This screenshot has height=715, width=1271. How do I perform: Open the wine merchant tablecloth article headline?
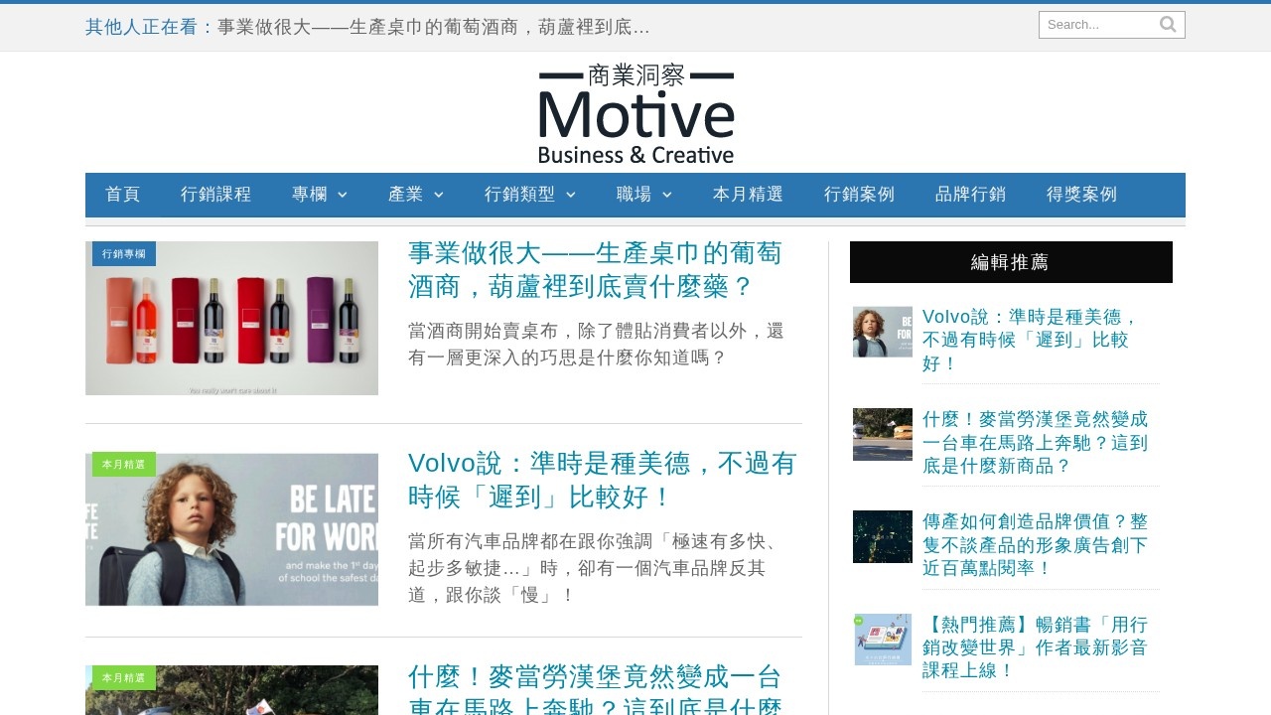pyautogui.click(x=594, y=269)
